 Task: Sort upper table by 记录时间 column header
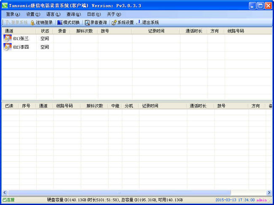tap(156, 31)
